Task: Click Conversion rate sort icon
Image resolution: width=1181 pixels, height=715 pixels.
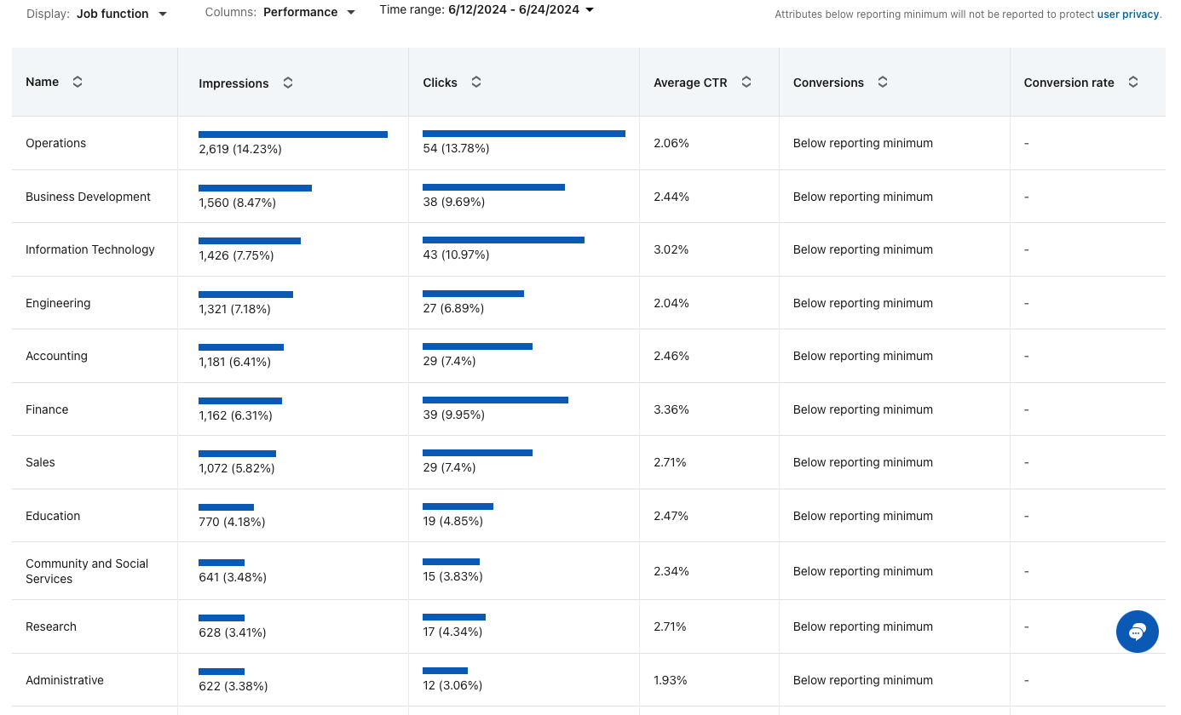Action: pos(1133,82)
